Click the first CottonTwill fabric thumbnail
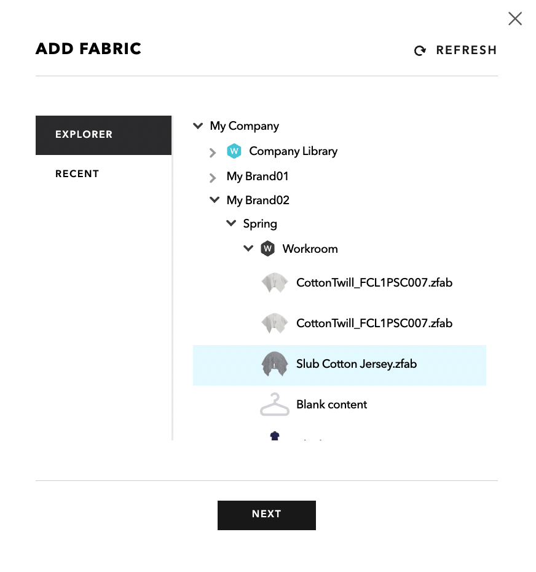536x572 pixels. tap(275, 283)
